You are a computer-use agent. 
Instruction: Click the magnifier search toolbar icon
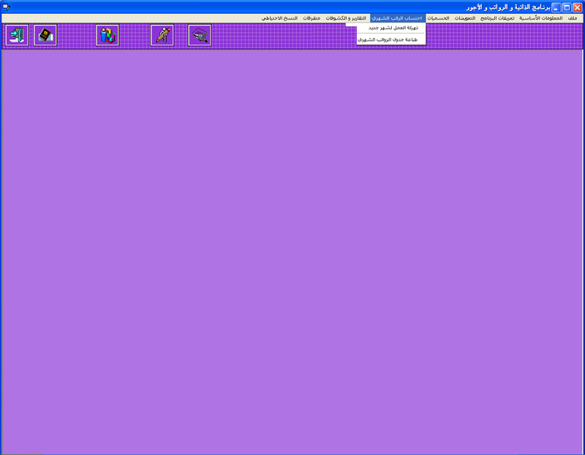pos(200,35)
